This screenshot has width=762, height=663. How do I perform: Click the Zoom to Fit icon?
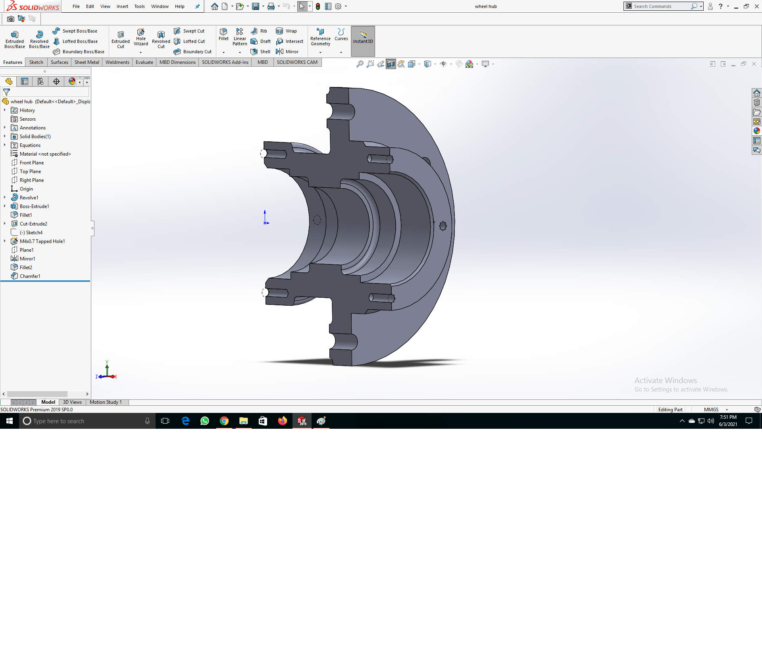point(360,64)
